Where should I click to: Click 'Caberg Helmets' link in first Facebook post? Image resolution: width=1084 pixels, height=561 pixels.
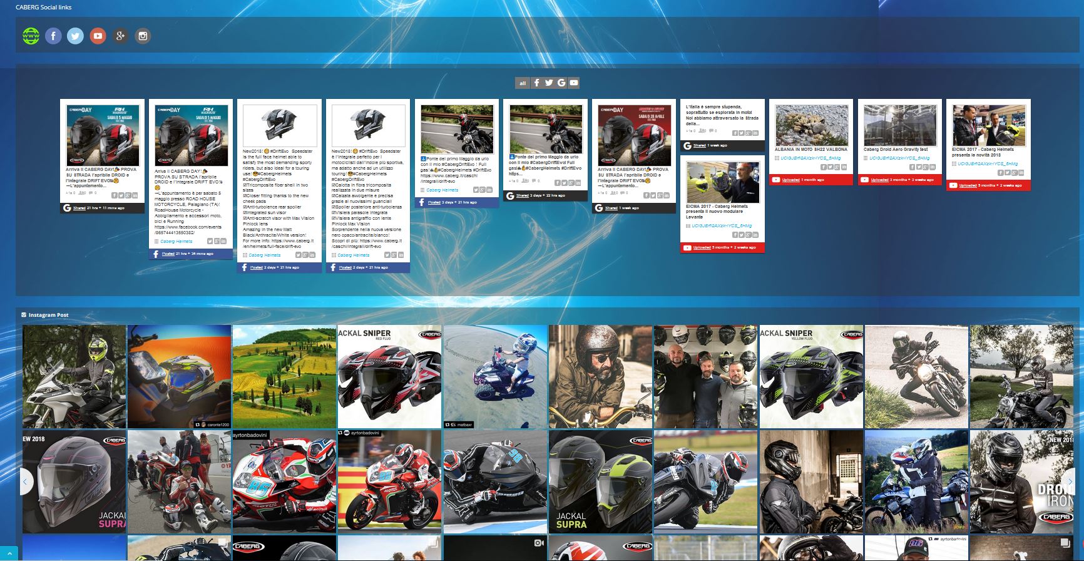point(176,241)
